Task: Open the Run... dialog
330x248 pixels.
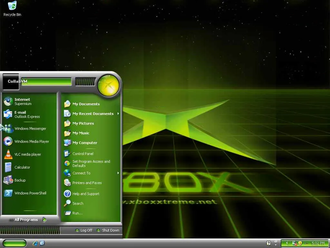Action: [x=91, y=213]
